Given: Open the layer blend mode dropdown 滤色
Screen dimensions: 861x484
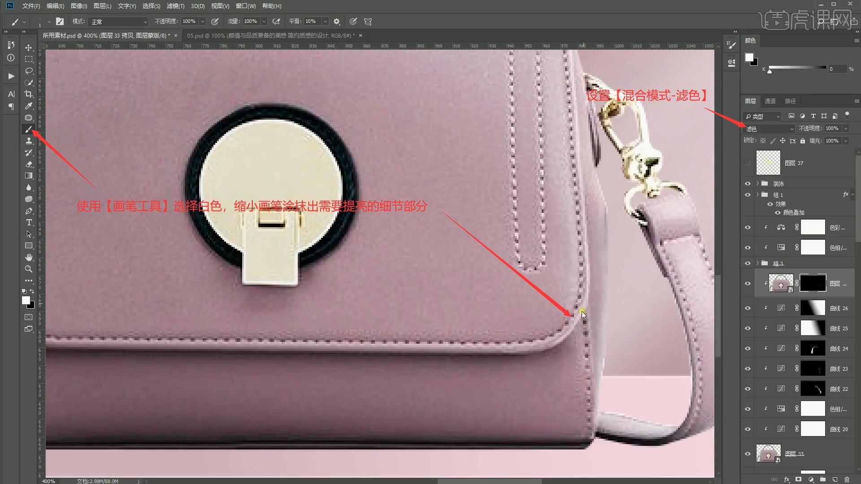Looking at the screenshot, I should [x=769, y=129].
